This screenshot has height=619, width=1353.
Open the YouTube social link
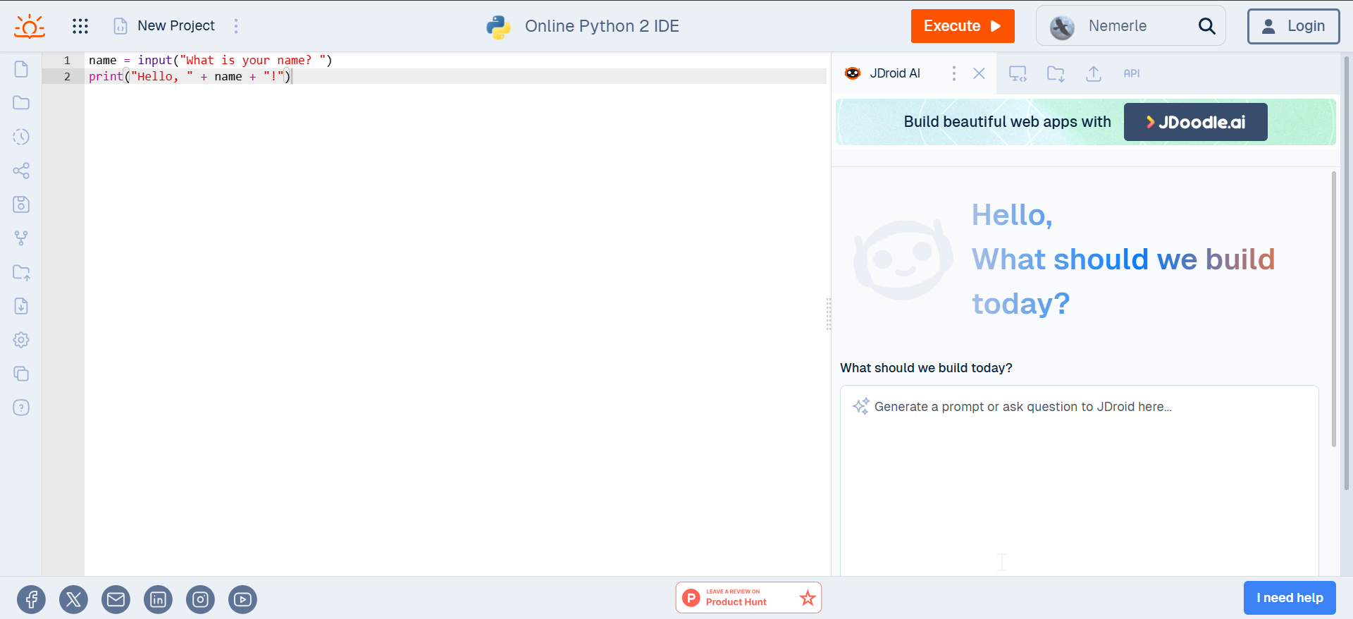pyautogui.click(x=243, y=599)
